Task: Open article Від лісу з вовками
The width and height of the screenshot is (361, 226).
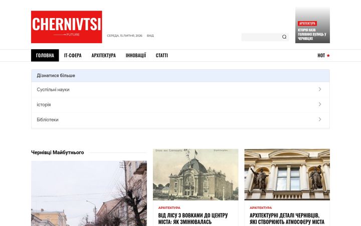Action: click(x=193, y=218)
